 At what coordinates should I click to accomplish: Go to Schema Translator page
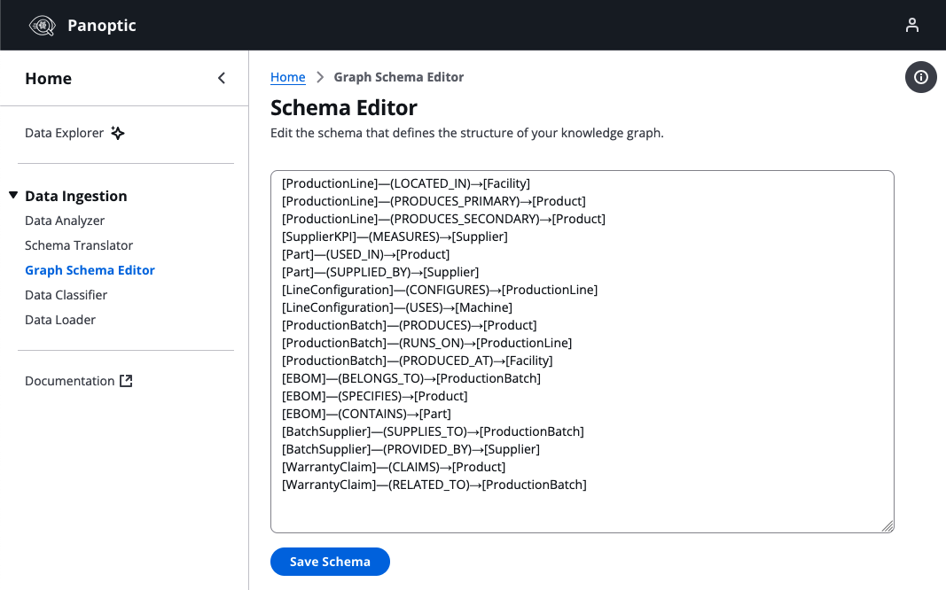point(79,245)
